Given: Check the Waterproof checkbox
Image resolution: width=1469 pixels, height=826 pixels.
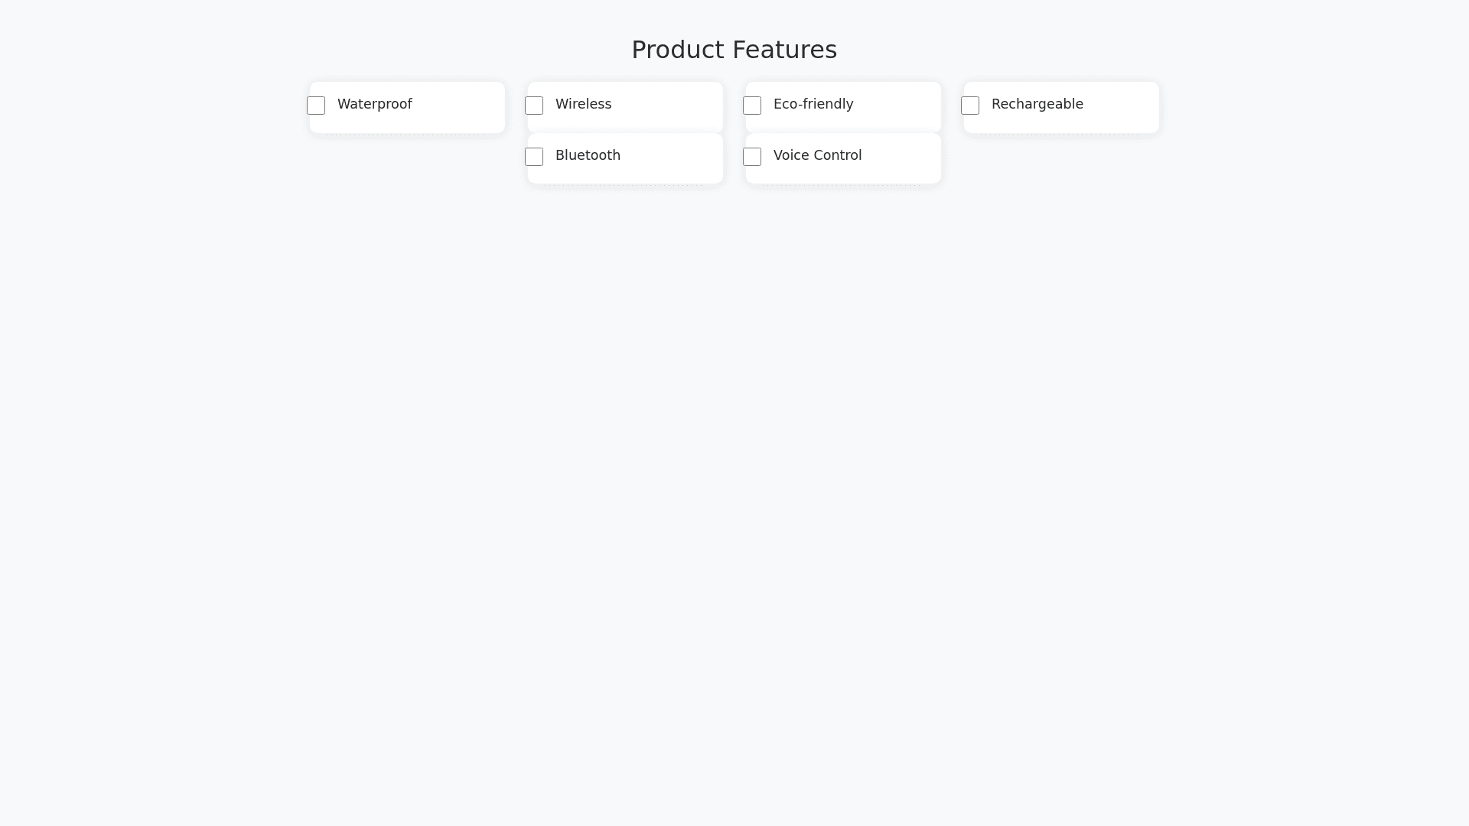Looking at the screenshot, I should (x=316, y=106).
